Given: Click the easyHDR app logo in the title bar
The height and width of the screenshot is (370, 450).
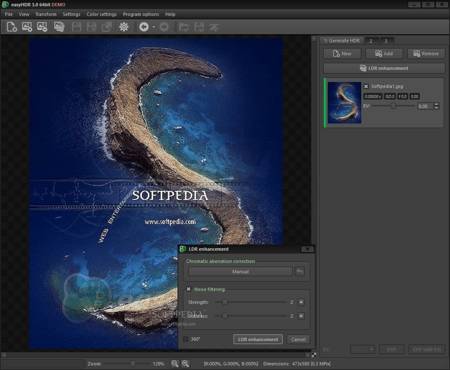Looking at the screenshot, I should (x=5, y=5).
